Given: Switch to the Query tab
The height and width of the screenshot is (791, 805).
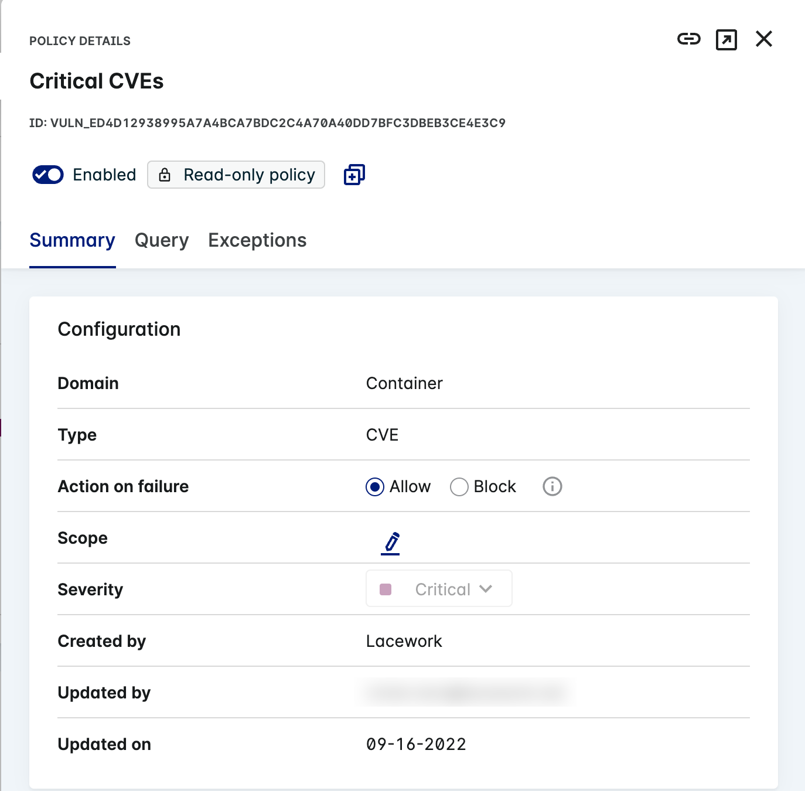Looking at the screenshot, I should pyautogui.click(x=161, y=240).
